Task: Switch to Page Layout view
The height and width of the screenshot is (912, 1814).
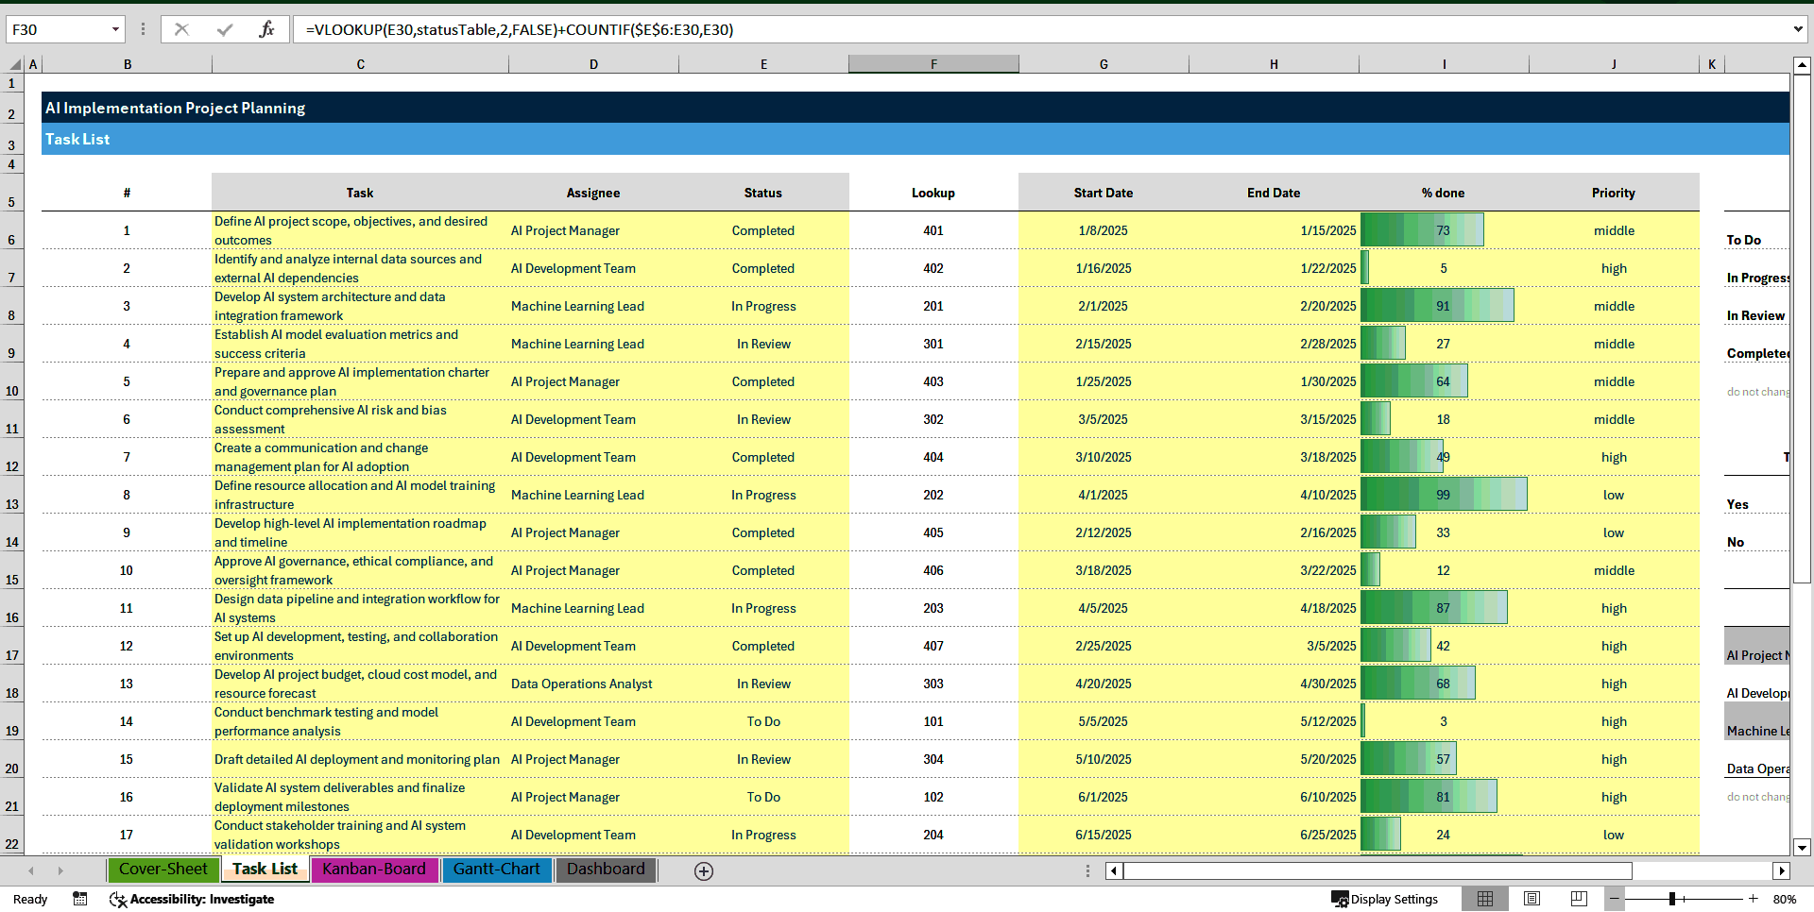Action: tap(1532, 899)
